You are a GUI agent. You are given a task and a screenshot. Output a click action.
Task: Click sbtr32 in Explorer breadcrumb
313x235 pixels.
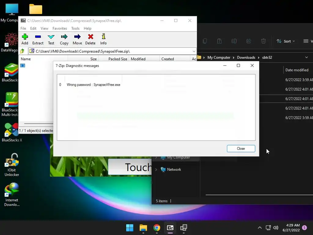tap(267, 58)
